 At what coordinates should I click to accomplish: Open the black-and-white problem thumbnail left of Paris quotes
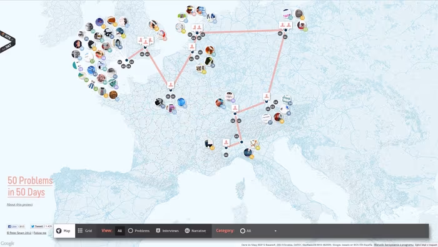pyautogui.click(x=159, y=102)
